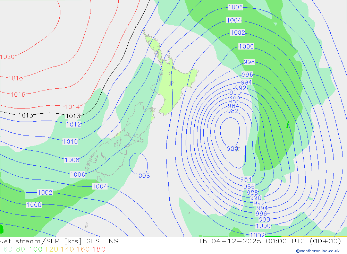The width and height of the screenshot is (347, 254).
Task: Click the 980 low-pressure center label
Action: pos(232,149)
